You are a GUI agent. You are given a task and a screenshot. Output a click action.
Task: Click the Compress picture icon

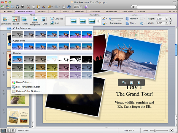[52, 19]
